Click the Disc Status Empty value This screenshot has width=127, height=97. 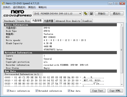coord(47,68)
